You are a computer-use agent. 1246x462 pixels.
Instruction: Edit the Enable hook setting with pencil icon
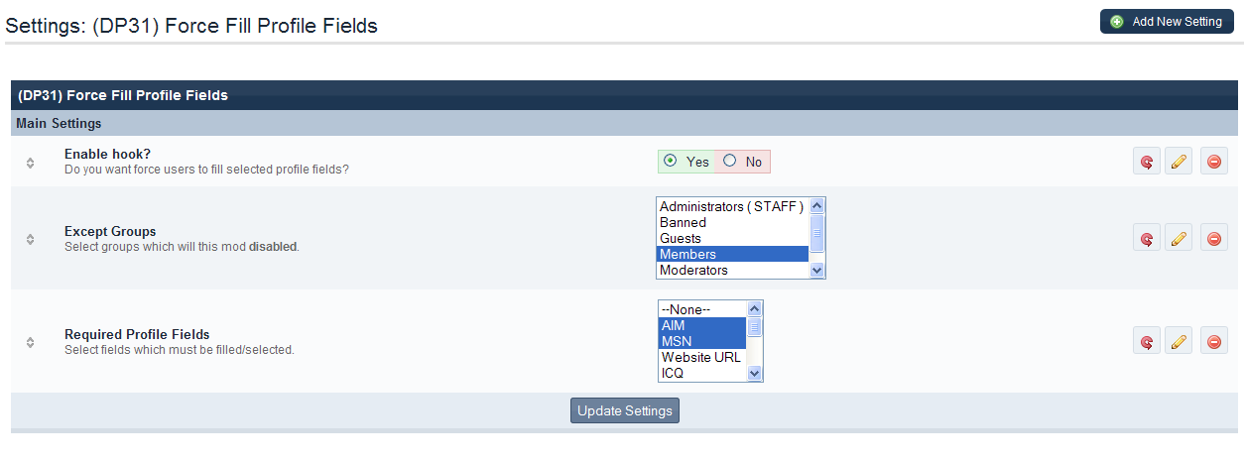click(1179, 162)
